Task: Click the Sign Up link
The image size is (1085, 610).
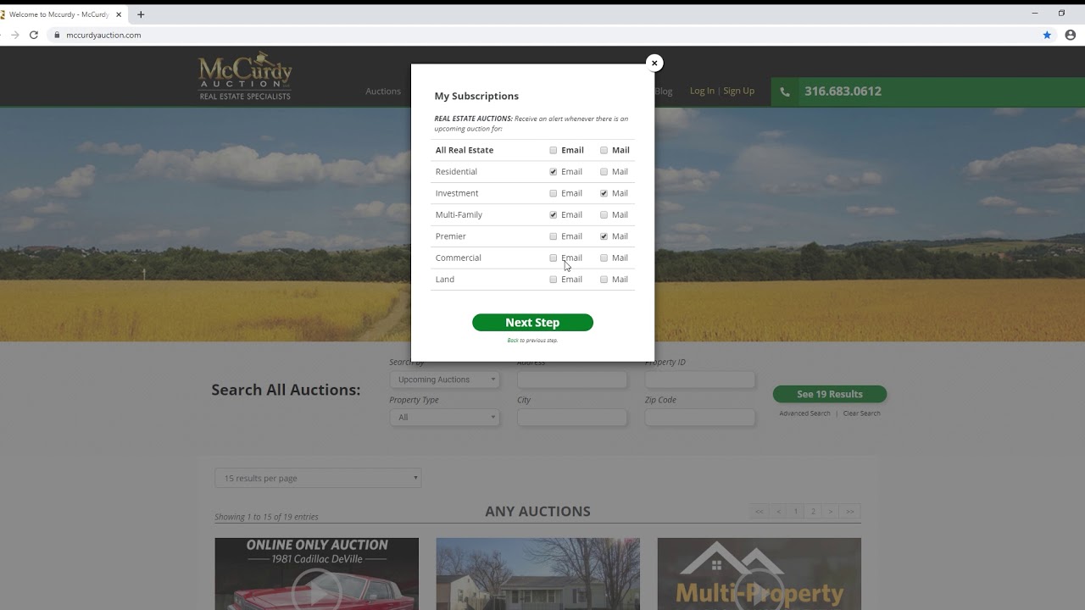Action: 738,91
